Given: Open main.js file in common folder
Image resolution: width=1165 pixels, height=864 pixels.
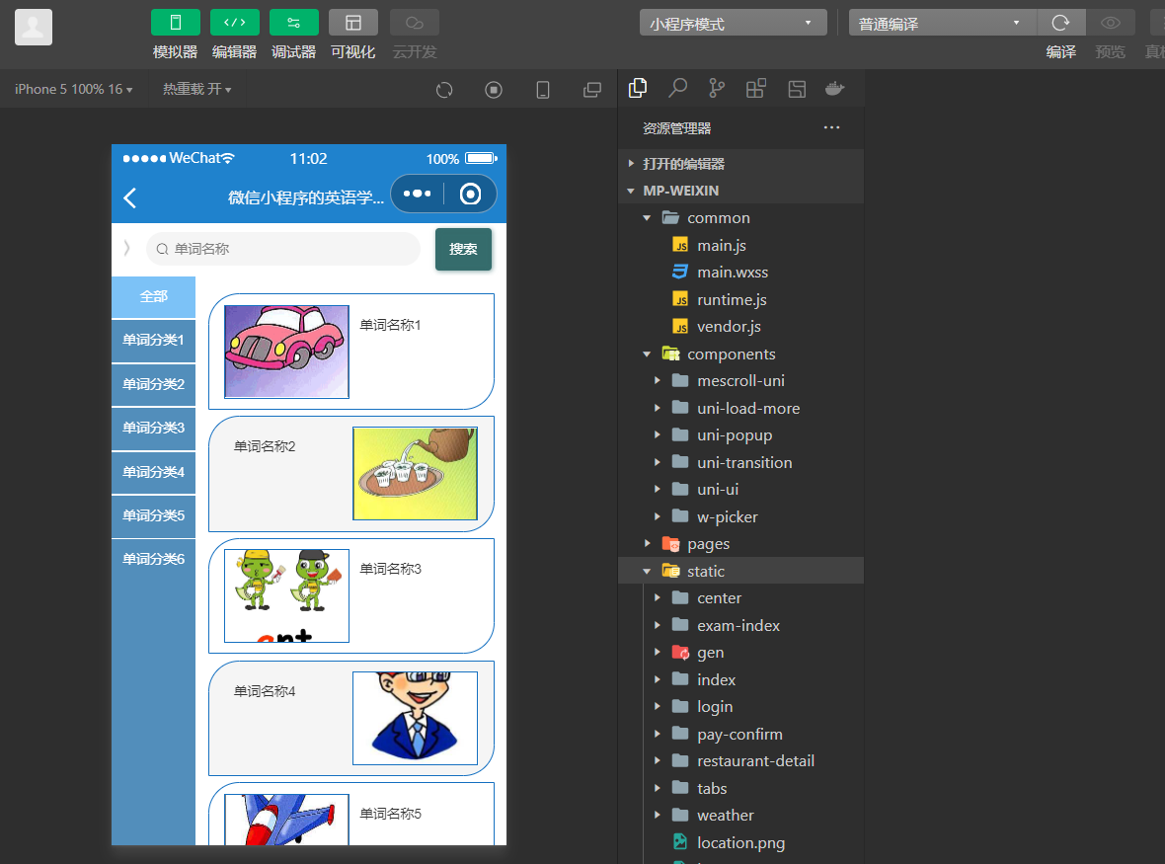Looking at the screenshot, I should [721, 245].
